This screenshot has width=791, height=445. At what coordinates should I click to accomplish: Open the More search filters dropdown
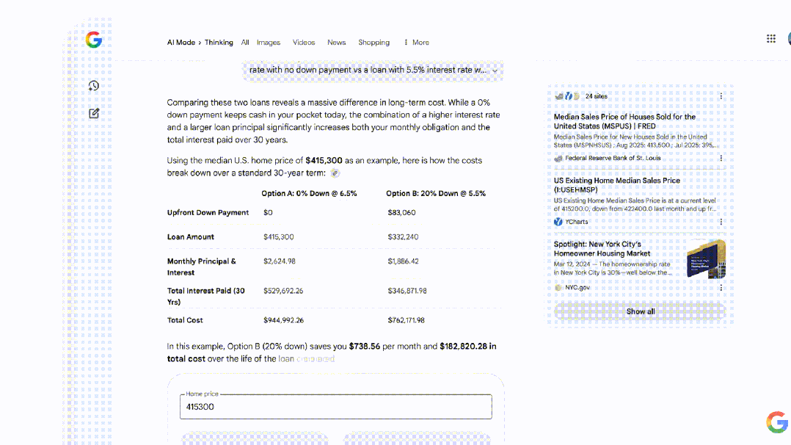click(x=416, y=43)
